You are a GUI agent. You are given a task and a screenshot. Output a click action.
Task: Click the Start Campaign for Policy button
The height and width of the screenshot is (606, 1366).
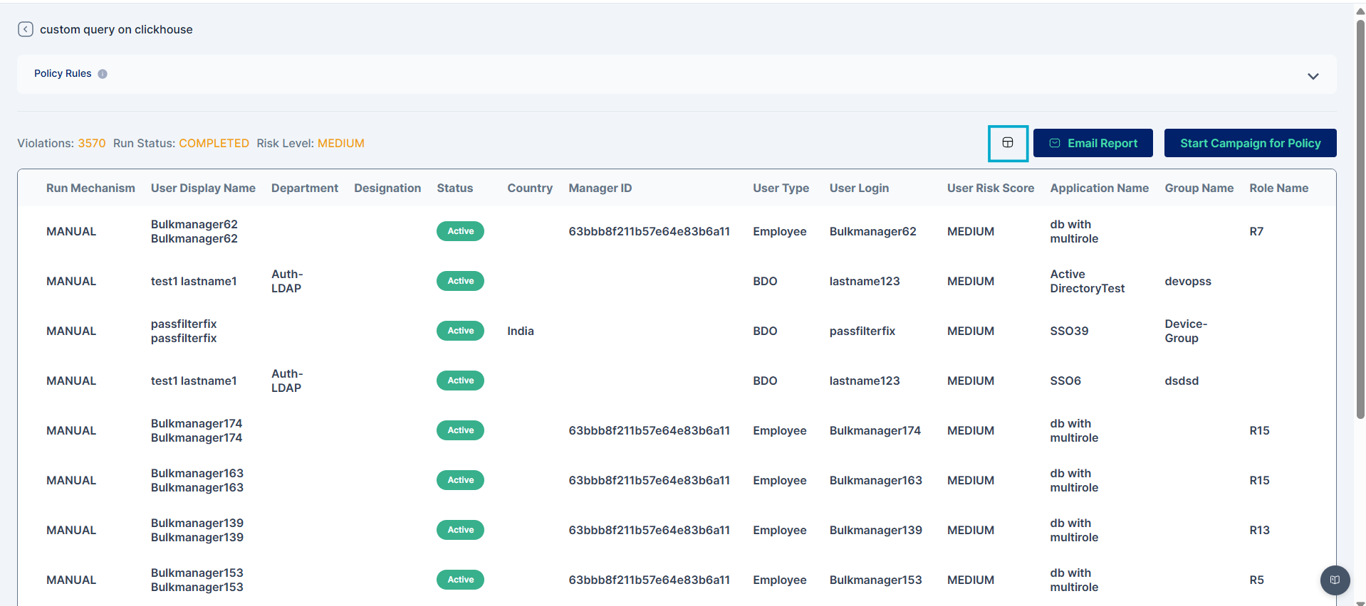(x=1250, y=143)
